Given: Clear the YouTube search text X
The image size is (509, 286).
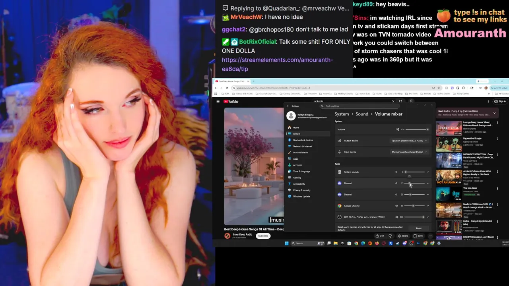Looking at the screenshot, I should (393, 101).
